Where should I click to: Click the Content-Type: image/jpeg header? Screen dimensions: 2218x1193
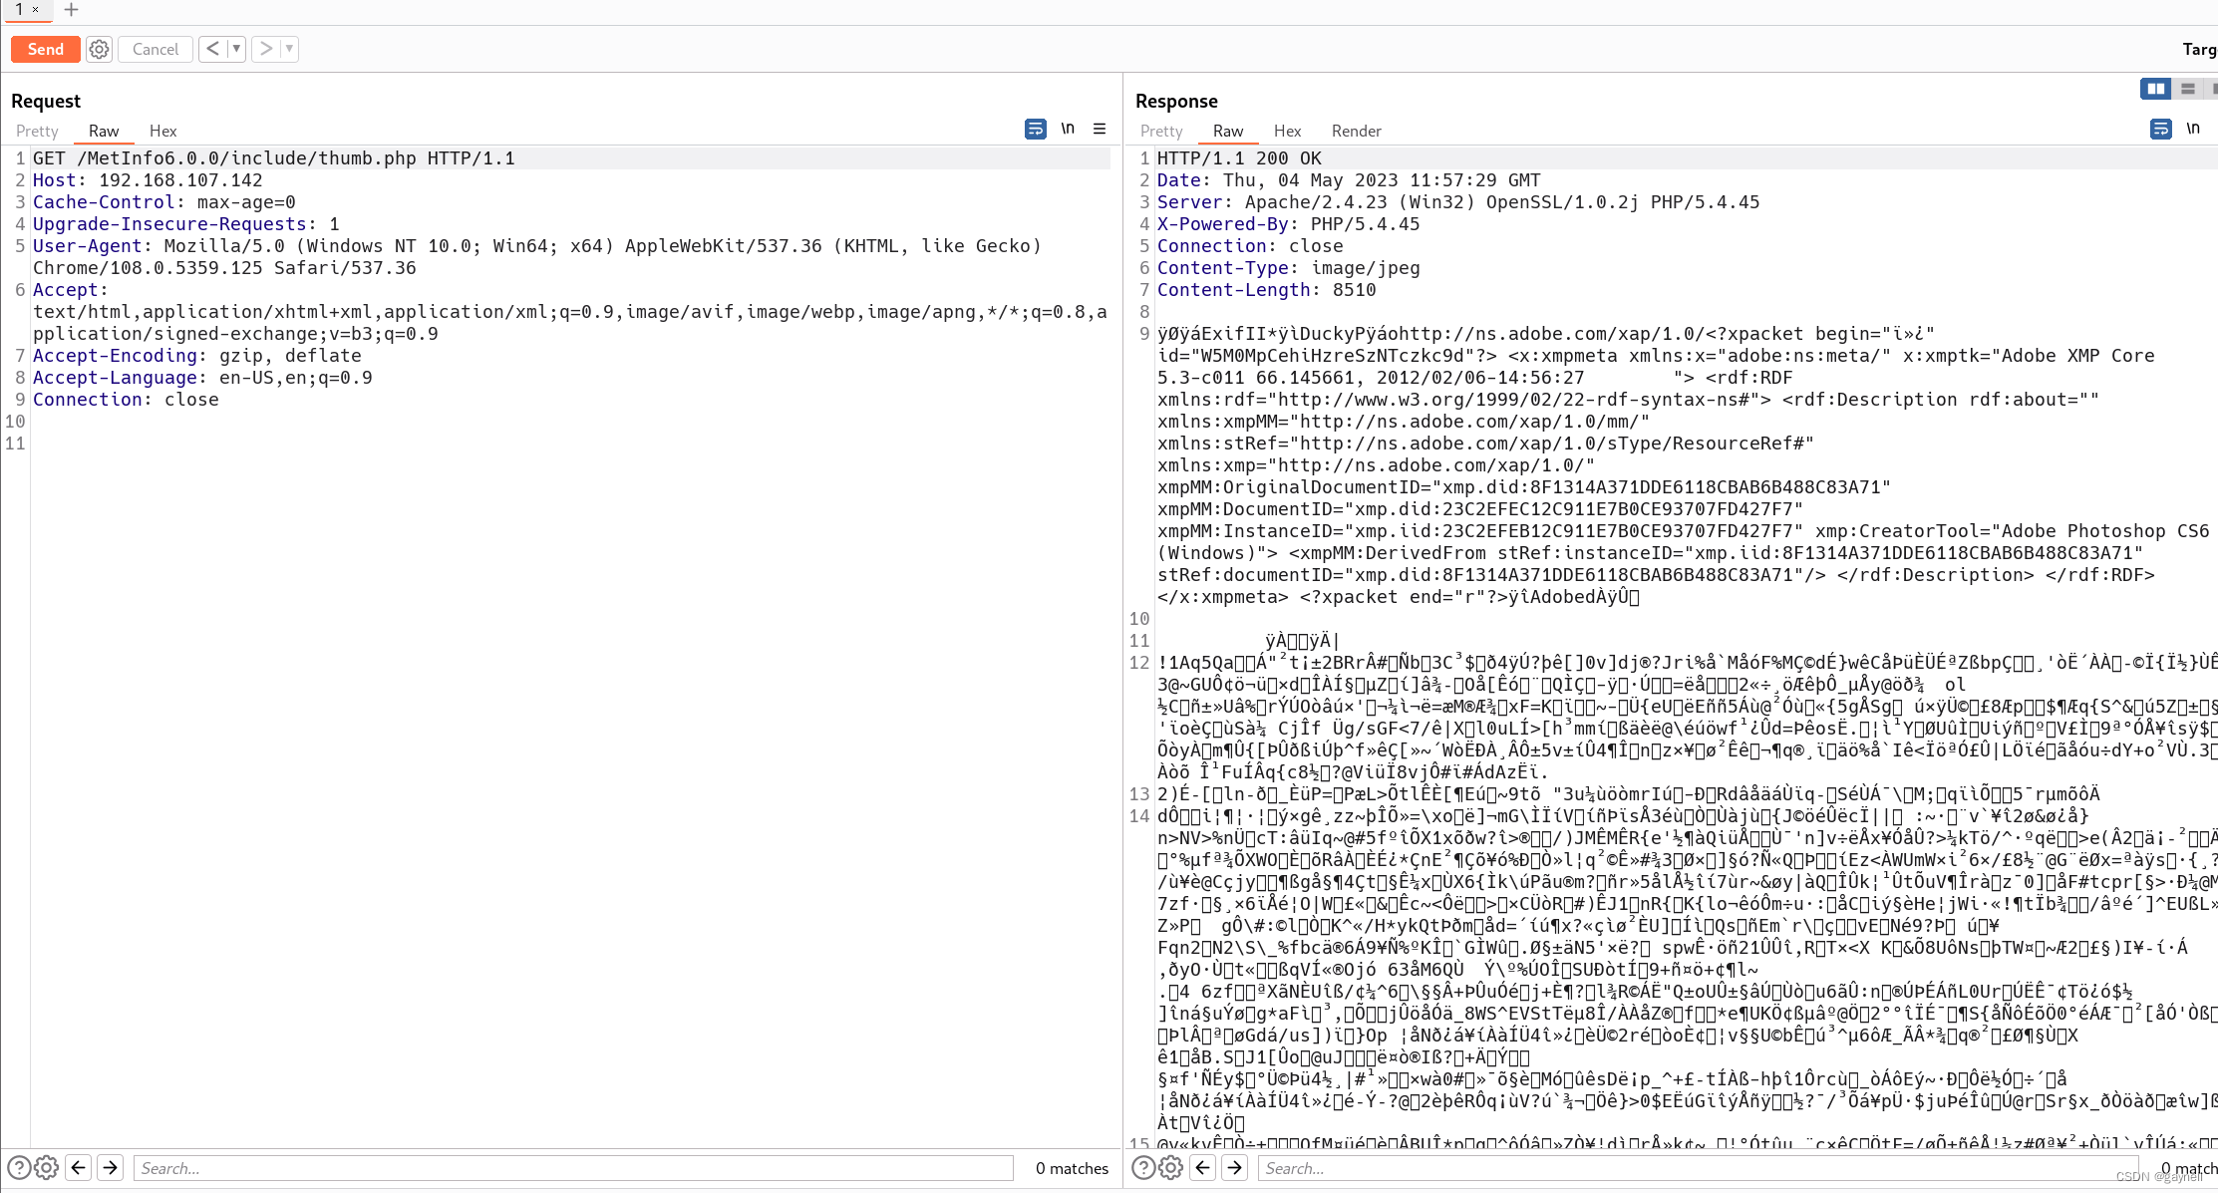point(1289,268)
